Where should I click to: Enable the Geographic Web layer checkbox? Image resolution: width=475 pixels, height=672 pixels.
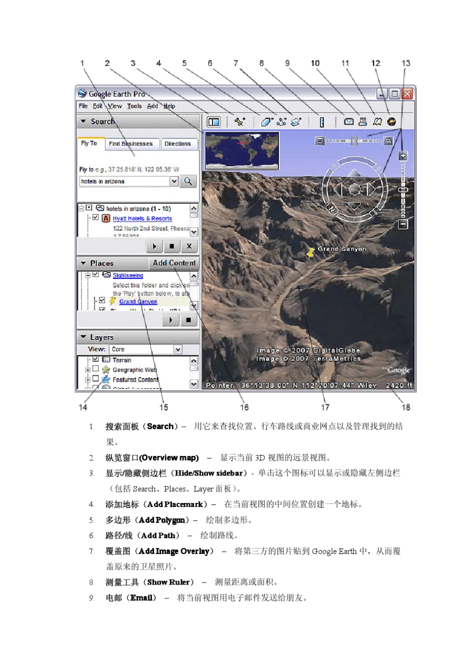(x=95, y=369)
